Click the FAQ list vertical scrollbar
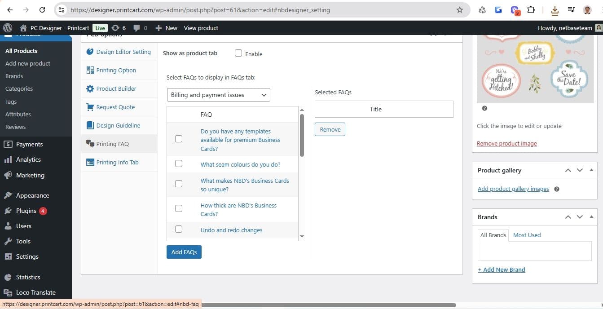This screenshot has height=309, width=603. 302,135
